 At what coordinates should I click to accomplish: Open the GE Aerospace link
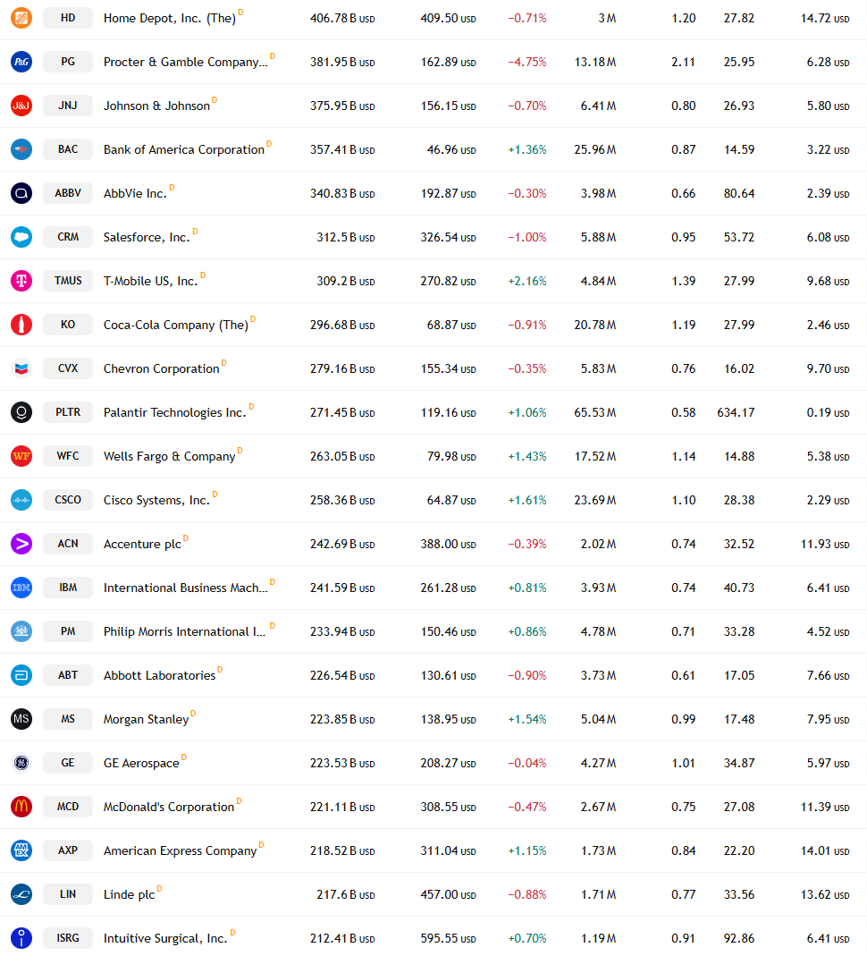(x=141, y=764)
